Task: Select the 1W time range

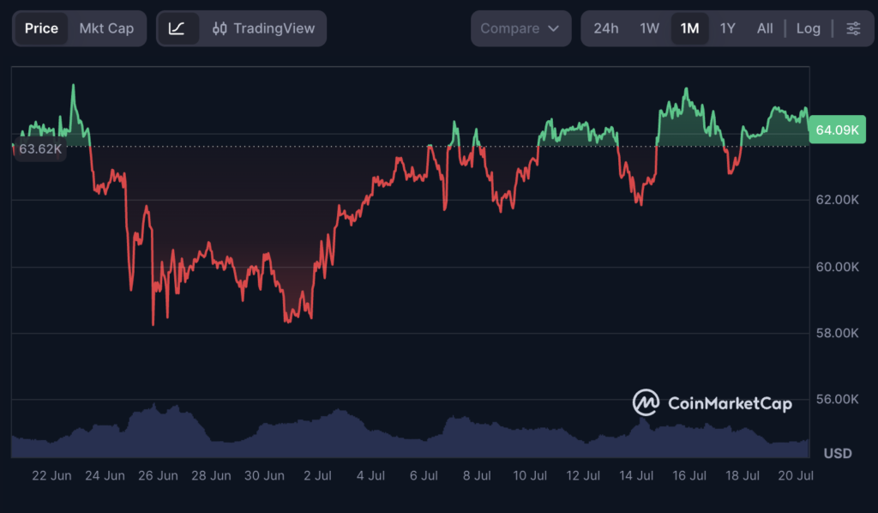Action: pos(650,28)
